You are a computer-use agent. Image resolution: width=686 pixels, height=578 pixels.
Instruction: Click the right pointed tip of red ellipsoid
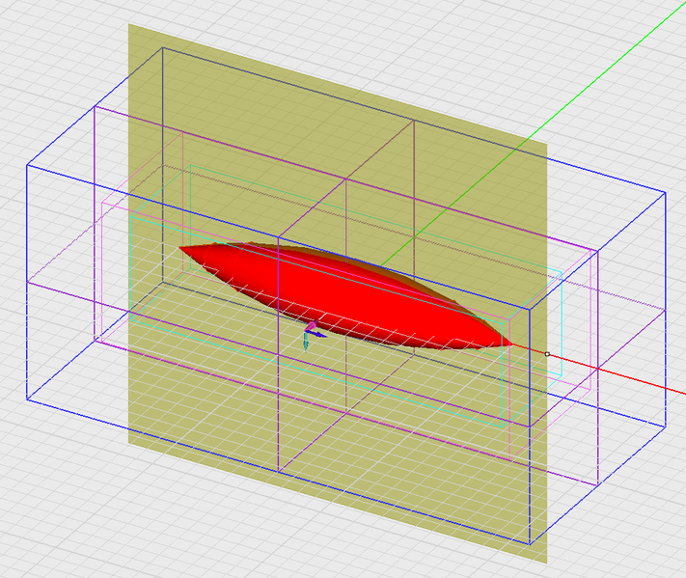coord(510,344)
